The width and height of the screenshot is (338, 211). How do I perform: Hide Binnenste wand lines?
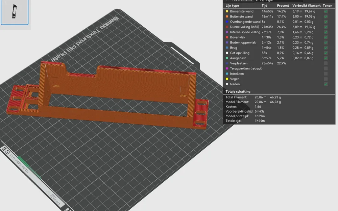(x=326, y=11)
